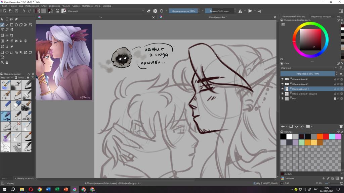Viewport: 344px width, 193px height.
Task: Open the 'Фильтр' menu
Action: pyautogui.click(x=66, y=6)
